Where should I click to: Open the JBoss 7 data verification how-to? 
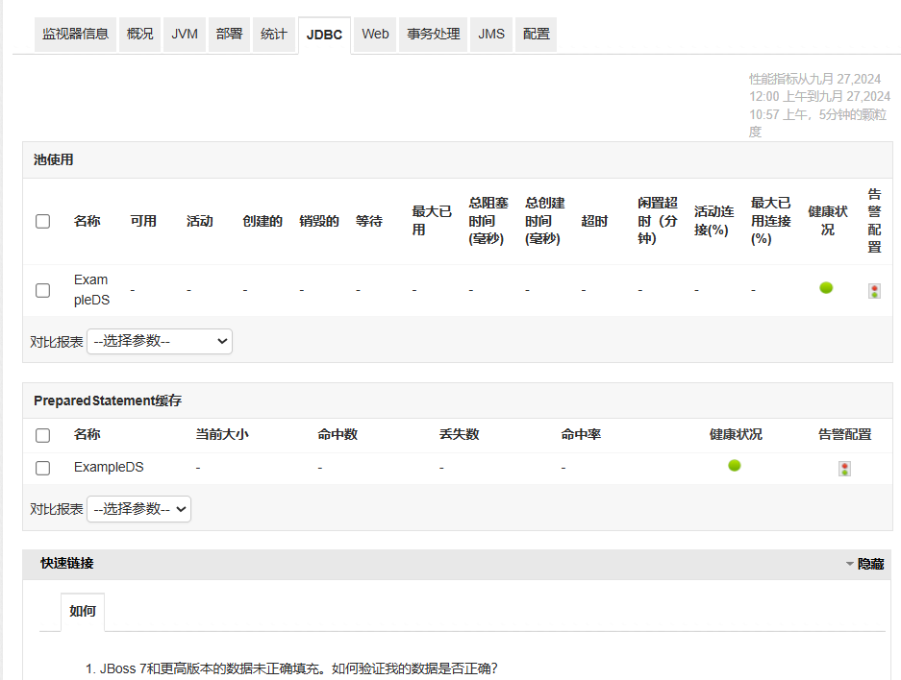pyautogui.click(x=299, y=668)
